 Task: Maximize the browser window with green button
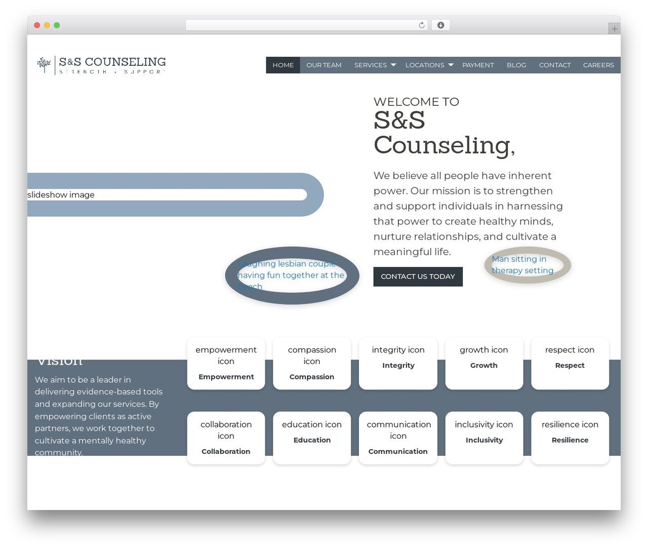[57, 25]
